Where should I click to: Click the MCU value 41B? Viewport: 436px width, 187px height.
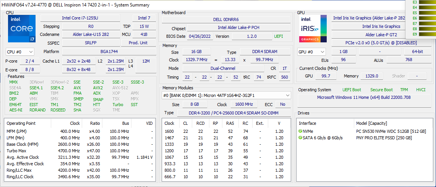(144, 34)
